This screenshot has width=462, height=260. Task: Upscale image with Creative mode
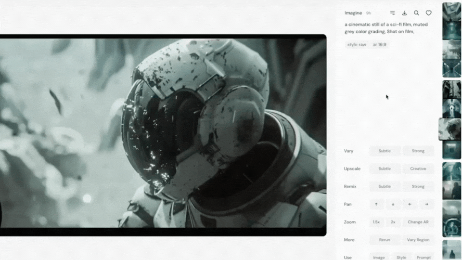click(x=418, y=169)
